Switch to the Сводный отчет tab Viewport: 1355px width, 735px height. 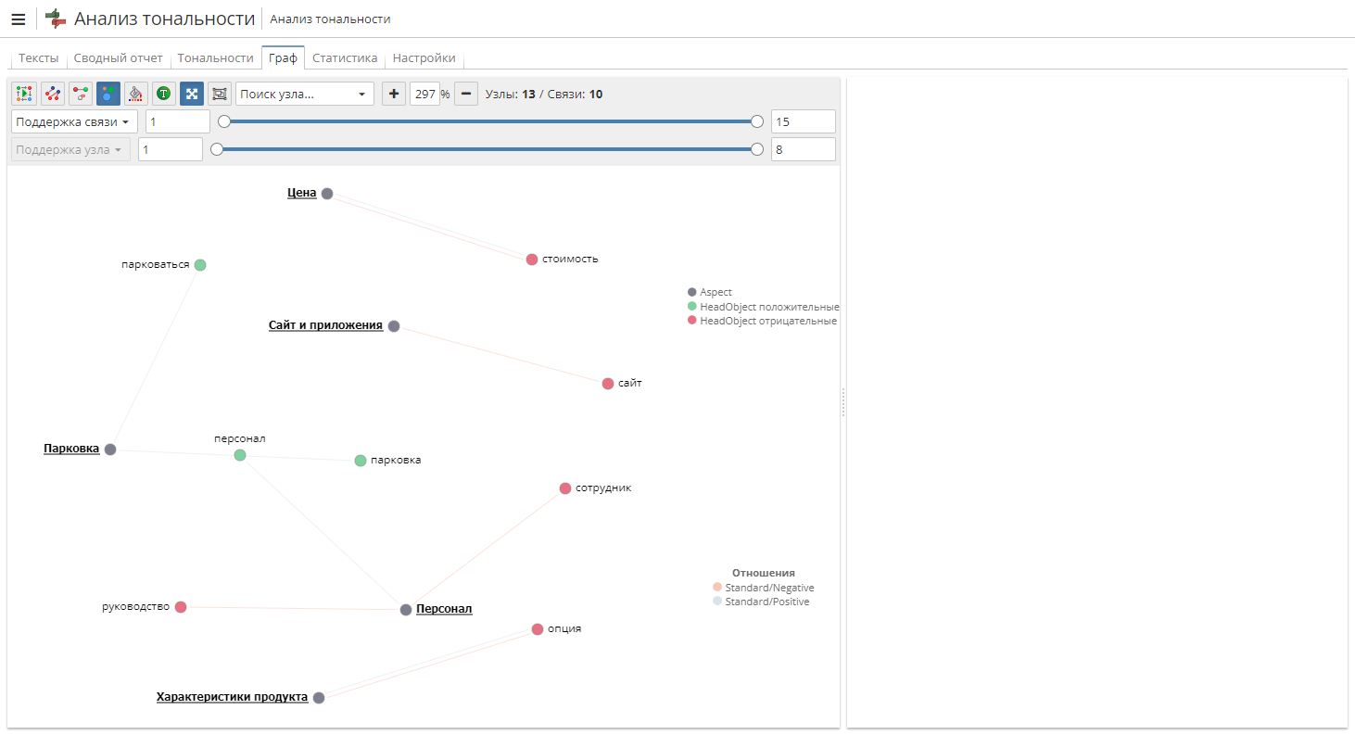118,57
